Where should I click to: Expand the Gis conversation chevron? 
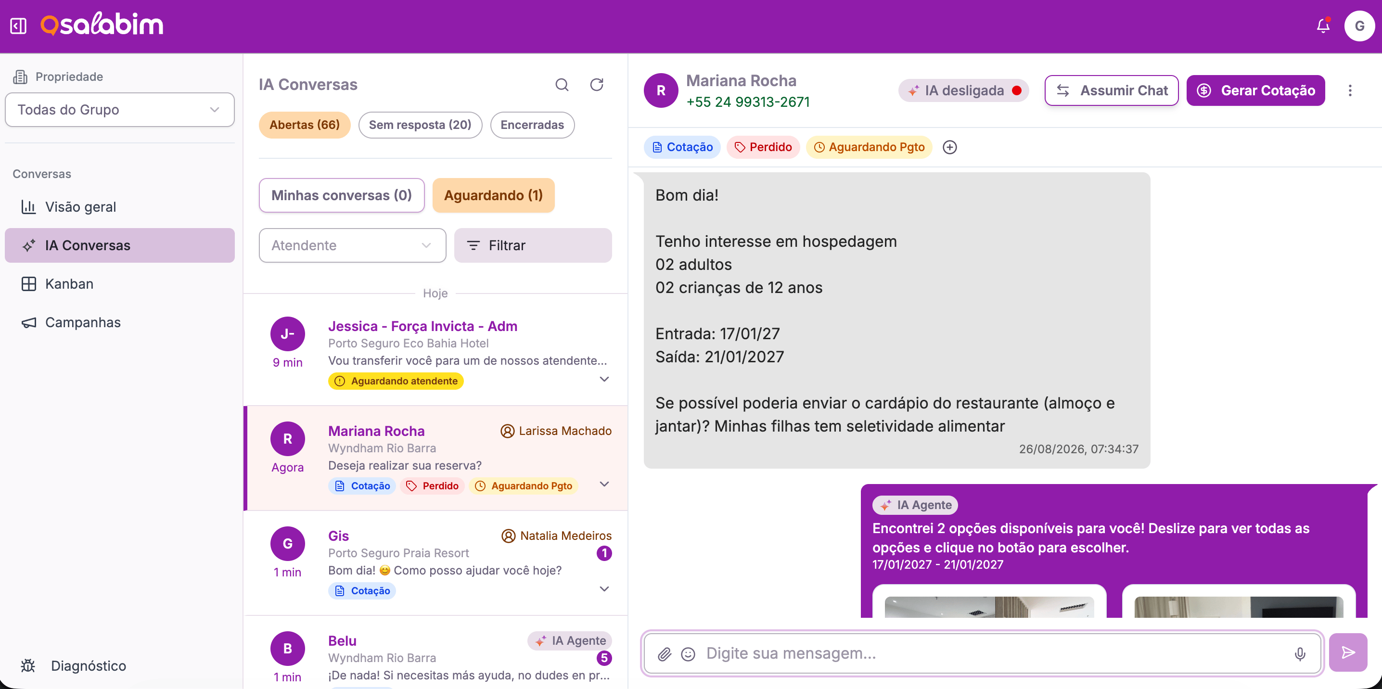604,589
